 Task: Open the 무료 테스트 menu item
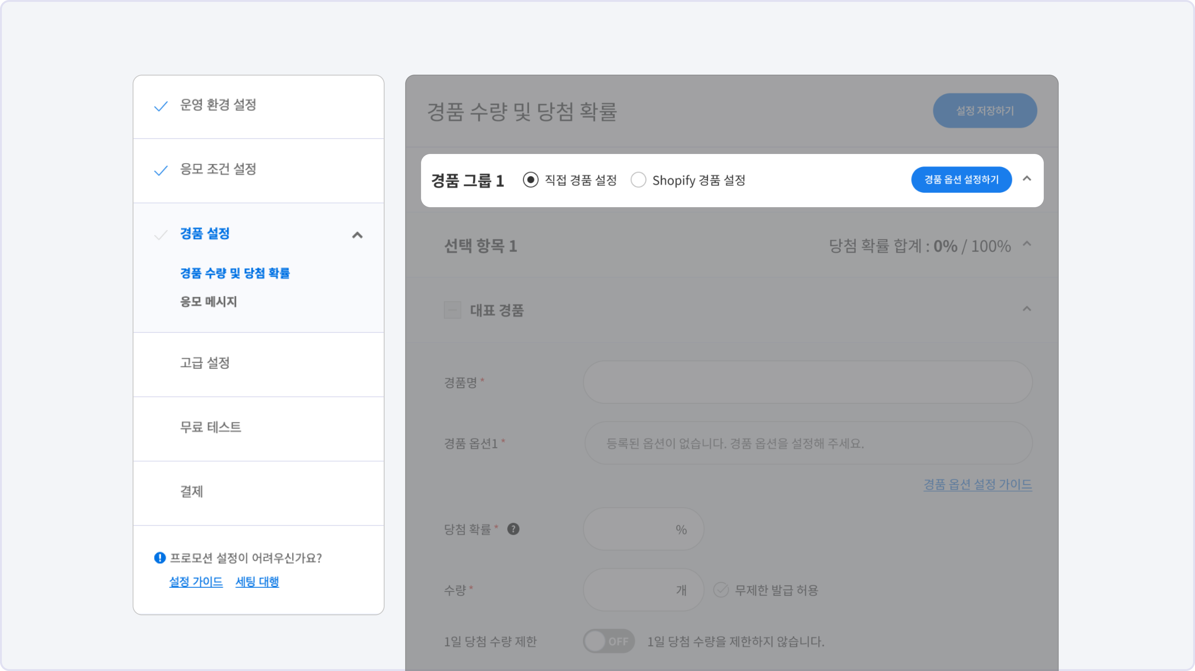[x=211, y=427]
